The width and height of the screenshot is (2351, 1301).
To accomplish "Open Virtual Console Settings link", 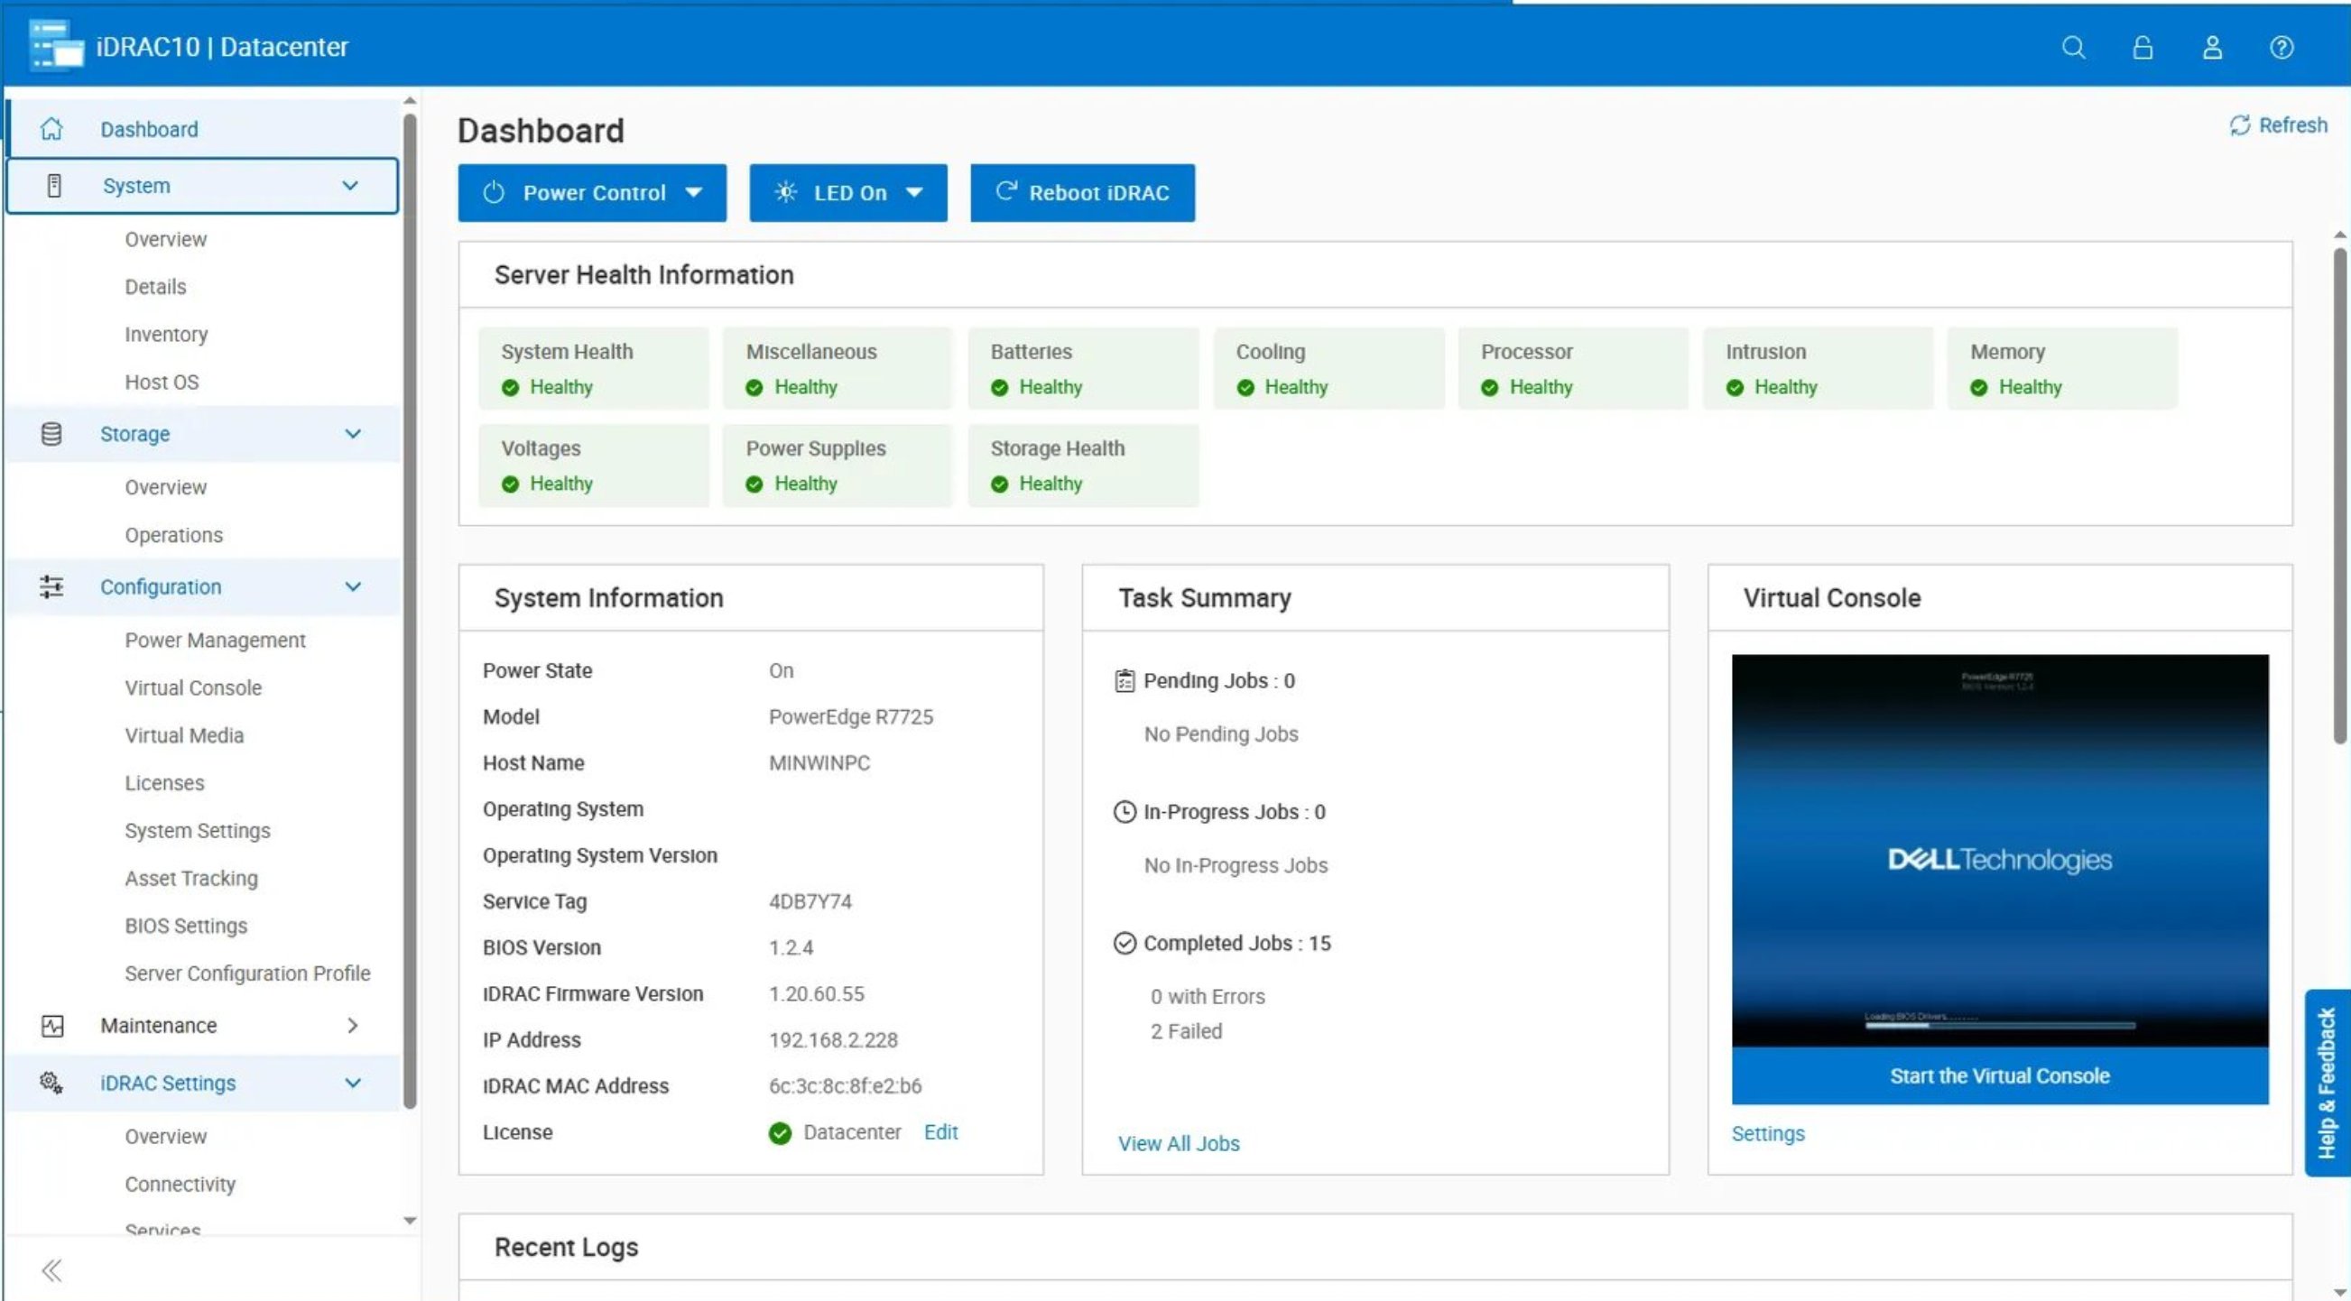I will 1767,1133.
